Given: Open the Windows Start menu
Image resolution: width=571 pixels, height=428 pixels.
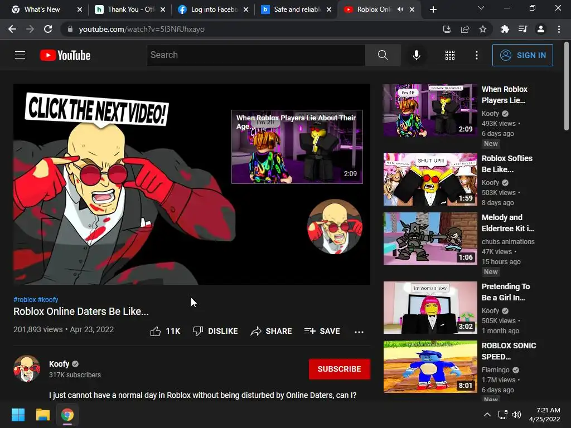Looking at the screenshot, I should point(18,415).
